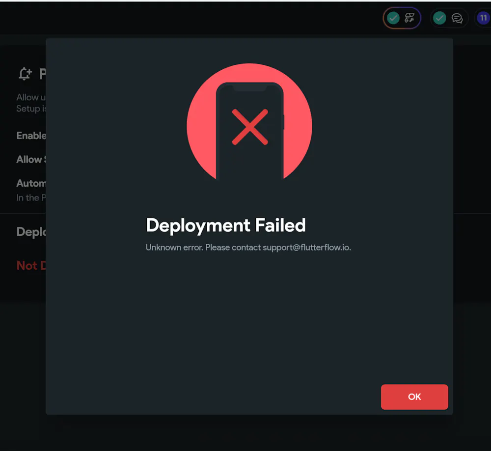This screenshot has width=491, height=451.
Task: Click the support@flutterflow.io error message
Action: pyautogui.click(x=248, y=248)
